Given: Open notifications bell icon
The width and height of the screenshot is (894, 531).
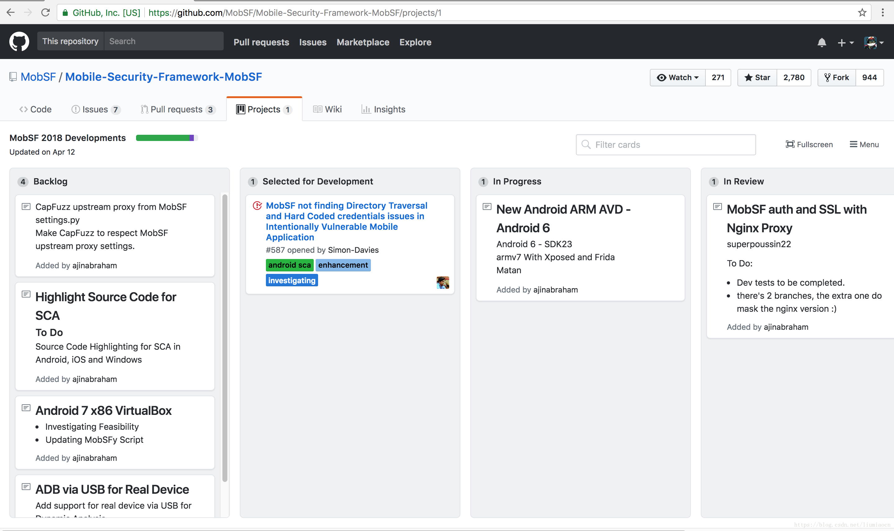Looking at the screenshot, I should 822,43.
